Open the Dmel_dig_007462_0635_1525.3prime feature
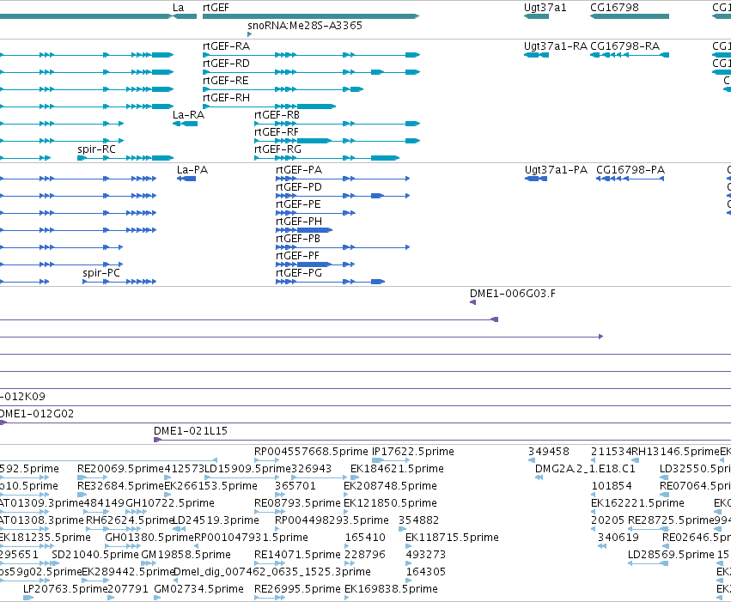The height and width of the screenshot is (602, 731). (271, 573)
